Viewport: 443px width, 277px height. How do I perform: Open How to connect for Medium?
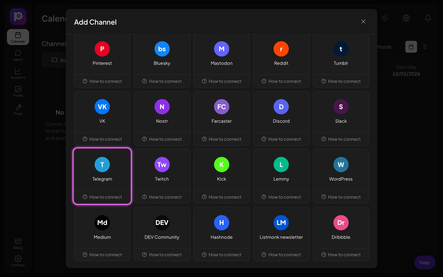click(x=102, y=255)
